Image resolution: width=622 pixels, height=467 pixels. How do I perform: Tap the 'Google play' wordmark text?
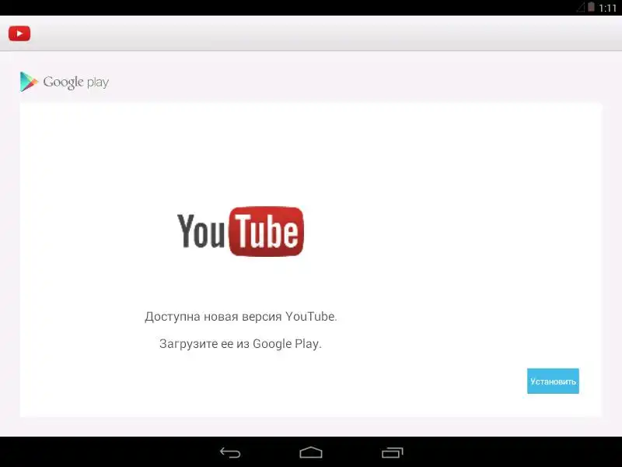click(x=75, y=83)
